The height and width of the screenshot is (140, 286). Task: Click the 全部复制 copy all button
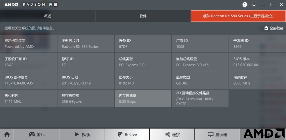(274, 28)
